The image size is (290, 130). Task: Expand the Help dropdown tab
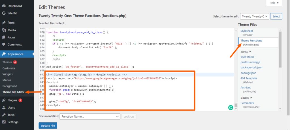[x=274, y=3]
